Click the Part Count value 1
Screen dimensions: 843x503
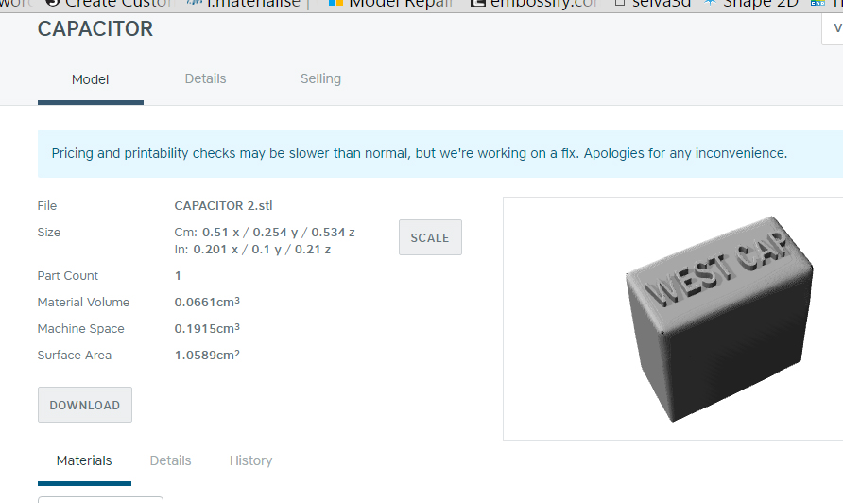point(178,275)
